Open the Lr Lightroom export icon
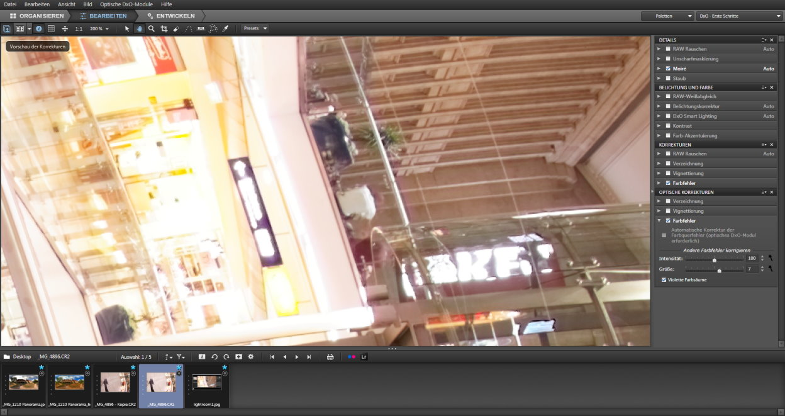The height and width of the screenshot is (416, 785). (x=364, y=357)
